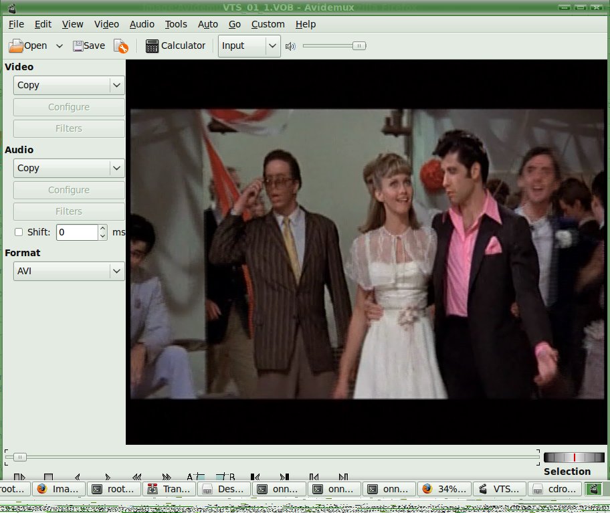610x513 pixels.
Task: Set selection marker B
Action: click(x=226, y=477)
